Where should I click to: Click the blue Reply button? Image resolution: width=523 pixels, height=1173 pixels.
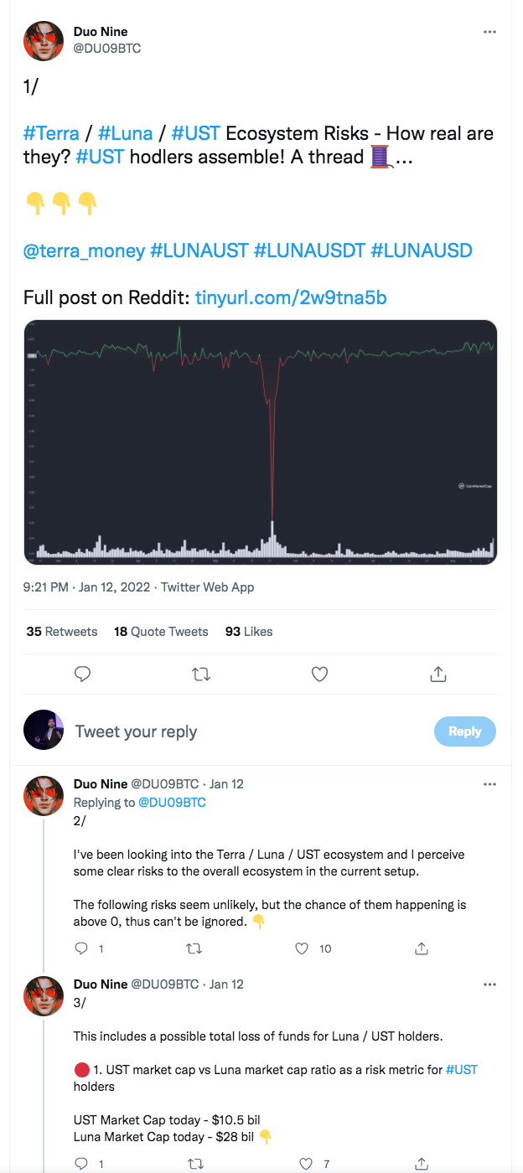[x=464, y=731]
